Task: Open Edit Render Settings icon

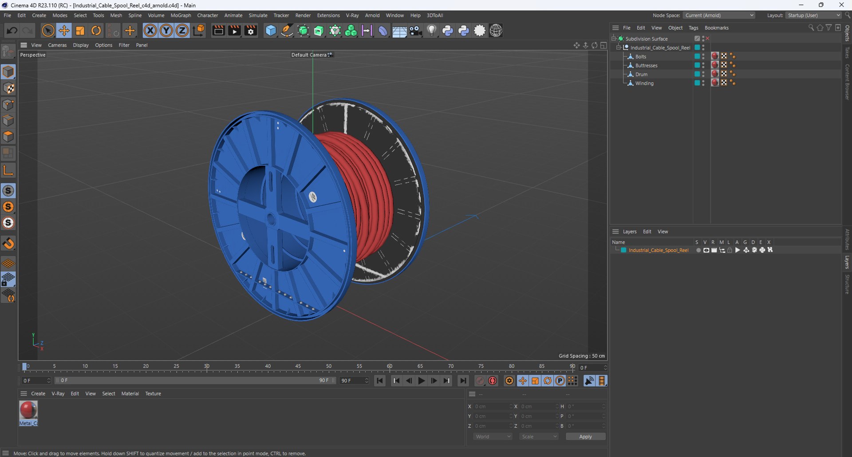Action: click(251, 31)
